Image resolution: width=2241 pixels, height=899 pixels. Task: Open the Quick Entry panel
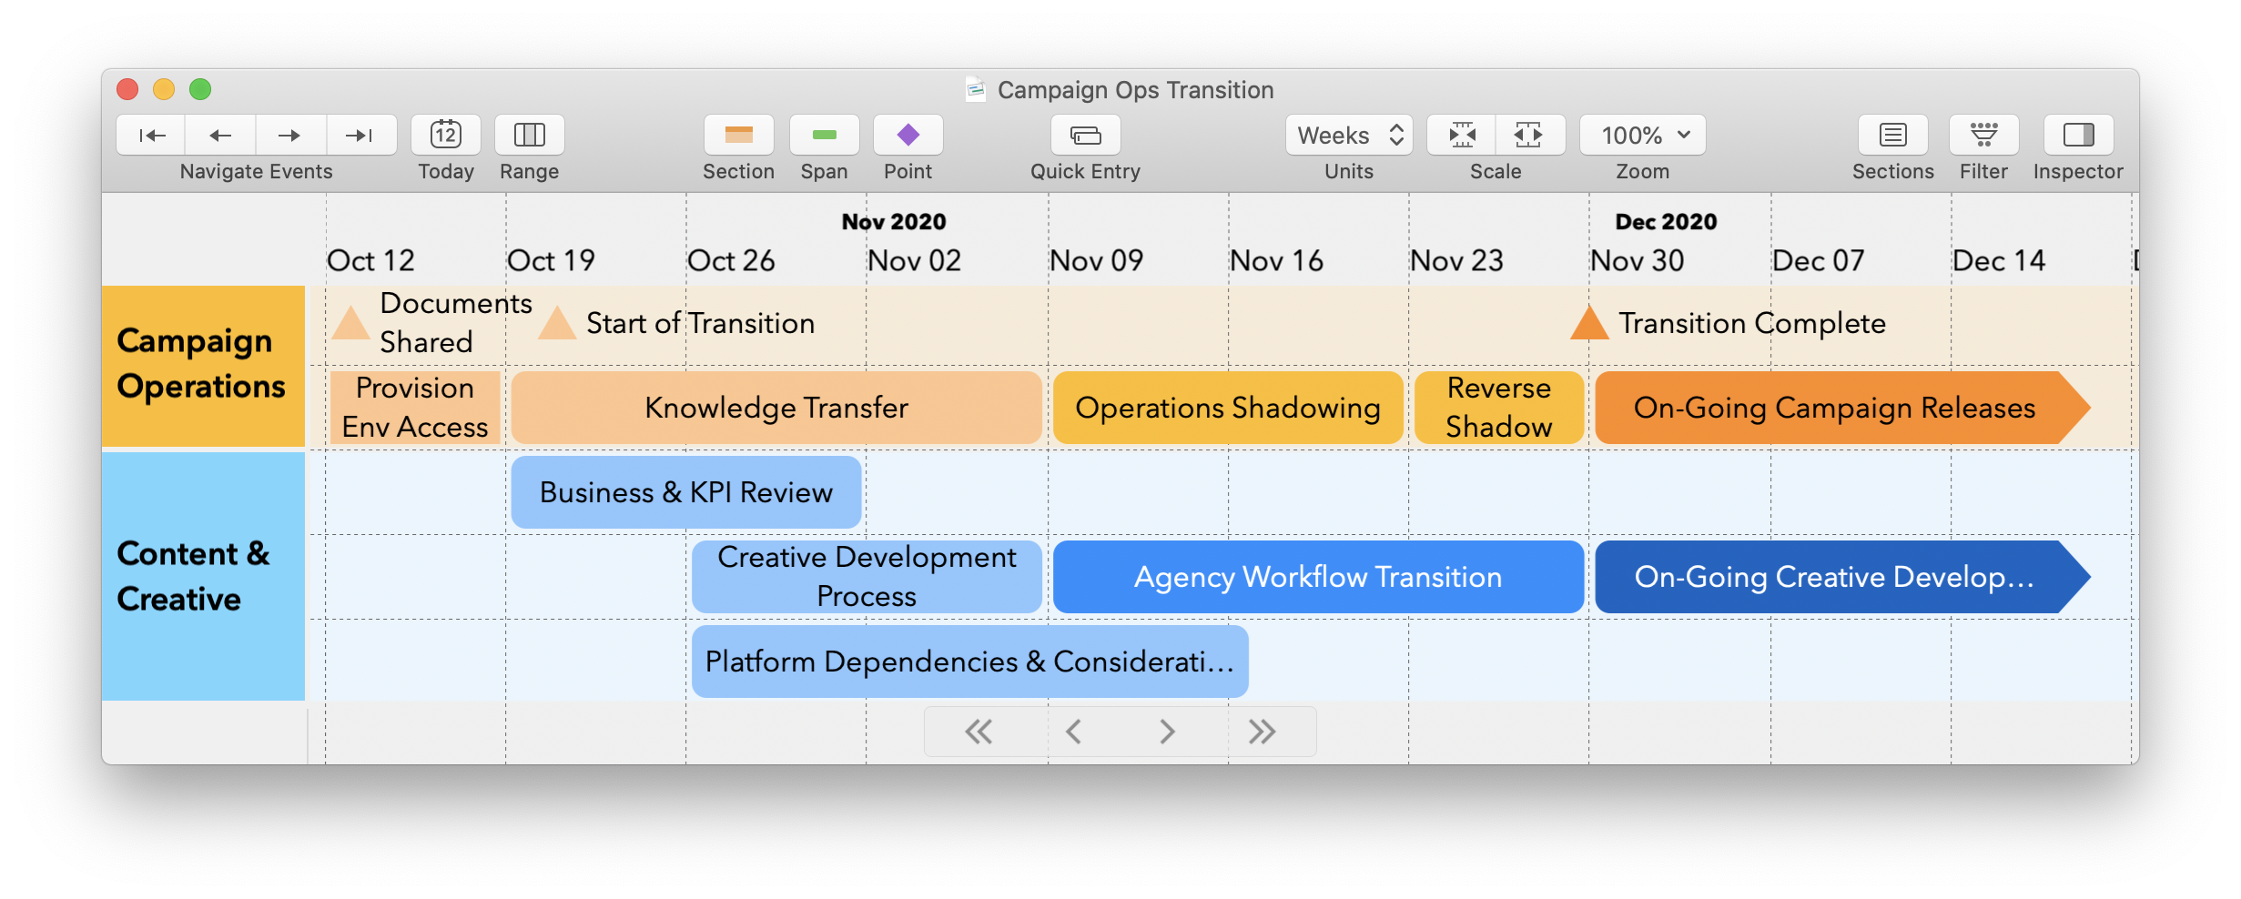(1084, 135)
